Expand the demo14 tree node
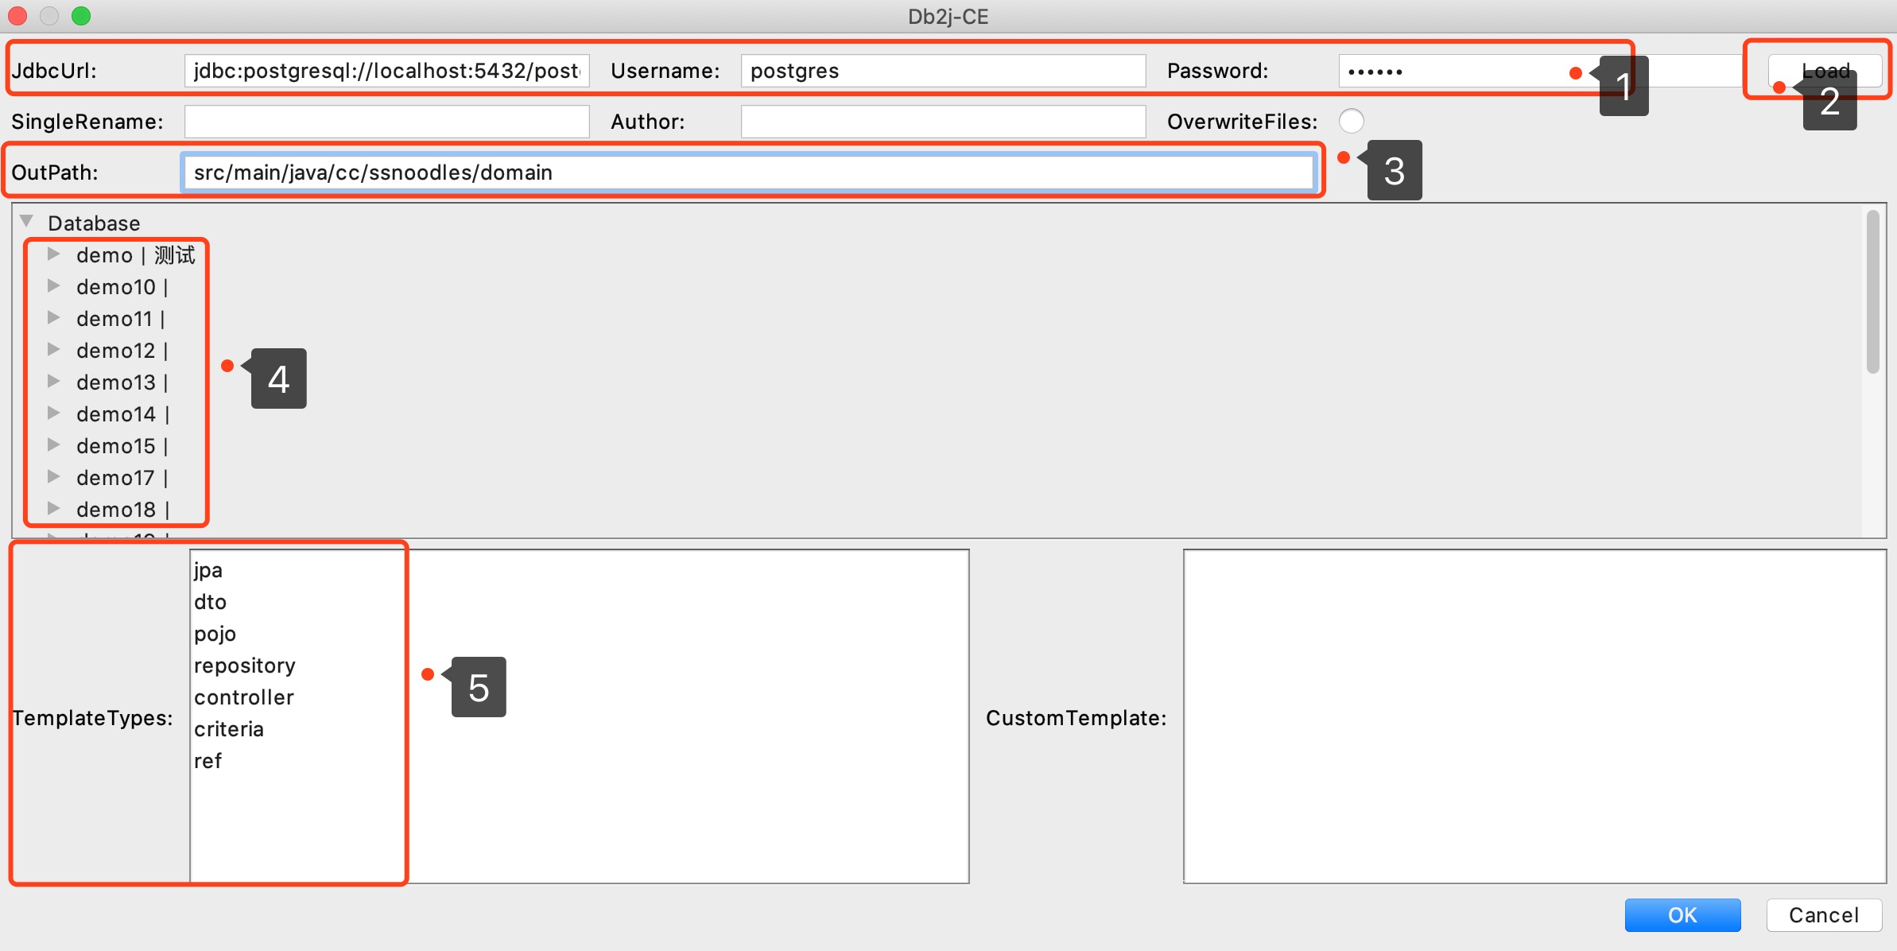Screen dimensions: 1897x951 coord(53,413)
